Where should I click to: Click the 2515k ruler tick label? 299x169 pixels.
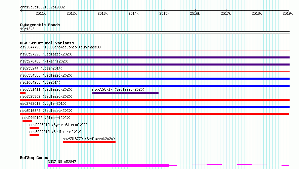click(164, 13)
